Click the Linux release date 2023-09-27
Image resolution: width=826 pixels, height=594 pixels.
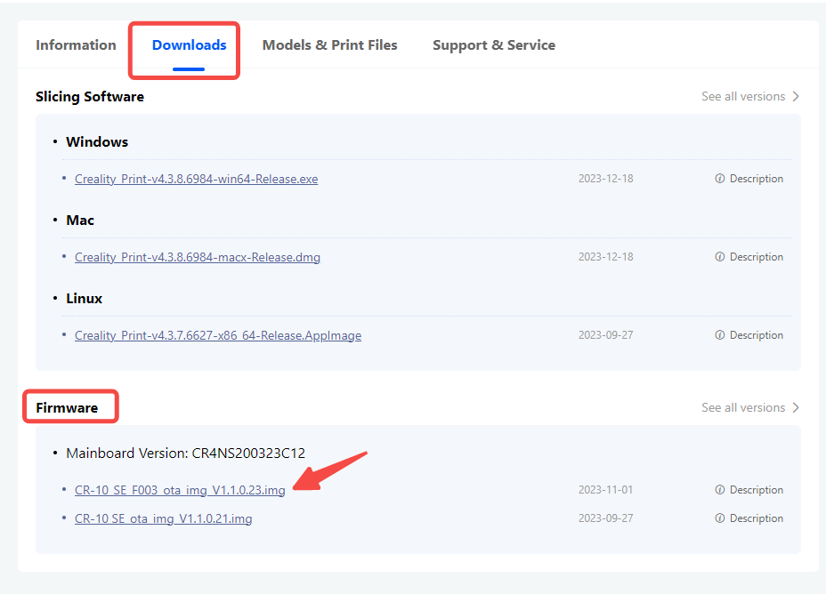pos(606,335)
